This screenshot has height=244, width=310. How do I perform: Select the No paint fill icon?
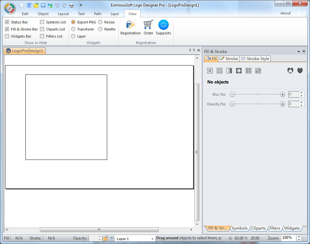click(x=210, y=71)
